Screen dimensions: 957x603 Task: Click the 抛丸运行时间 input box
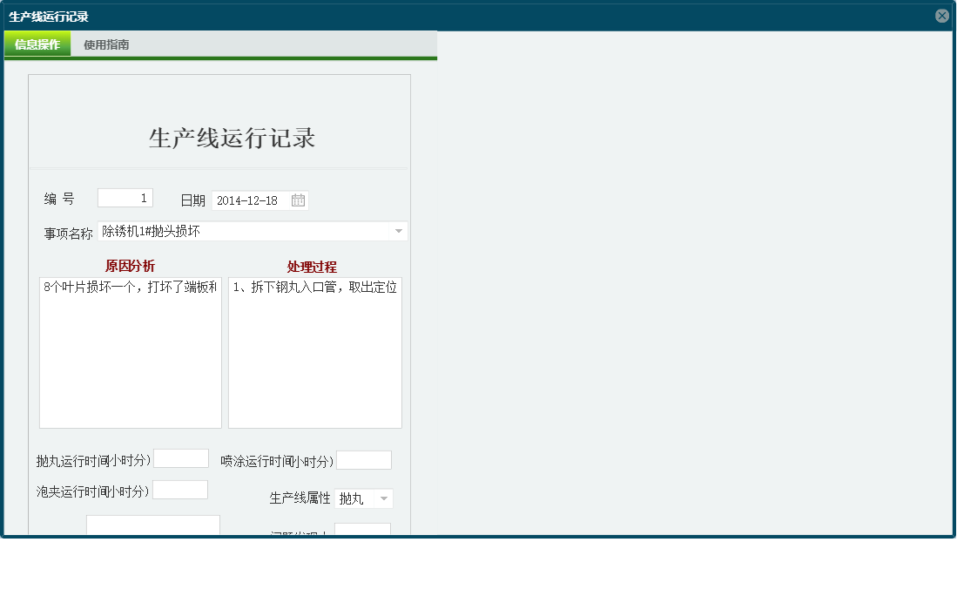pyautogui.click(x=181, y=457)
